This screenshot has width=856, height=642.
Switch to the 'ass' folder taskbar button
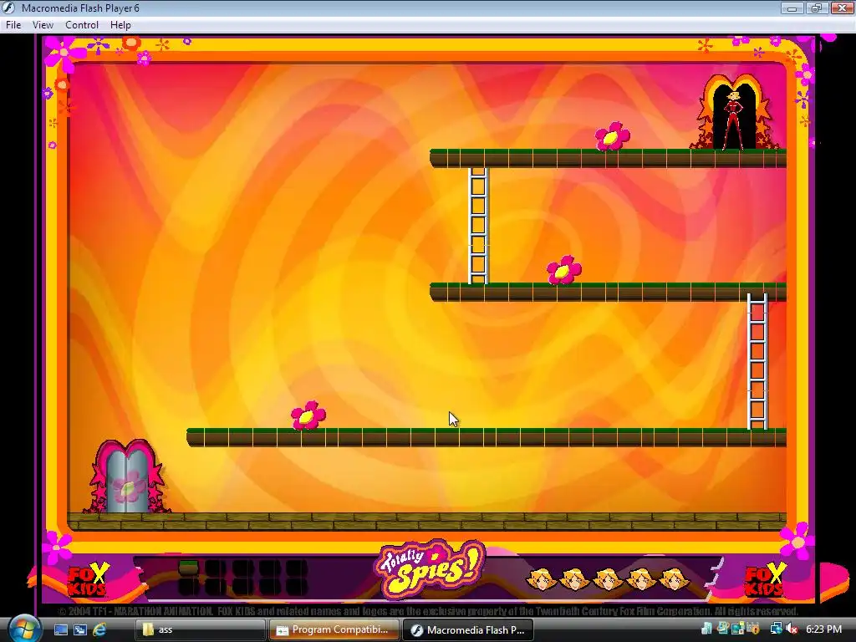(x=200, y=629)
